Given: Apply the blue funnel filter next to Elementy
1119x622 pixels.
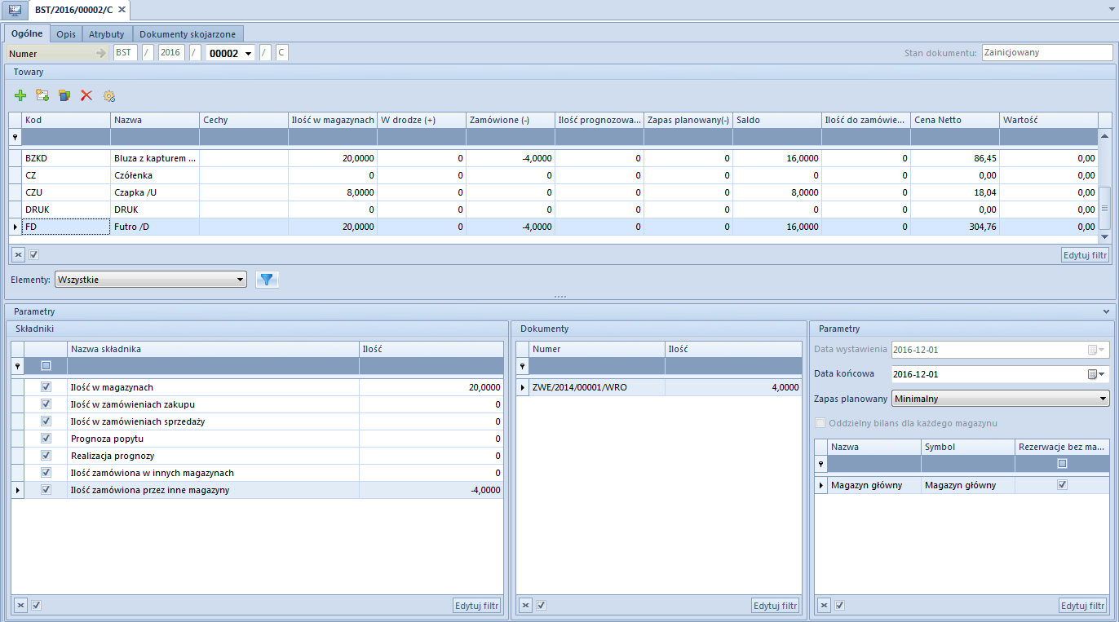Looking at the screenshot, I should click(267, 280).
